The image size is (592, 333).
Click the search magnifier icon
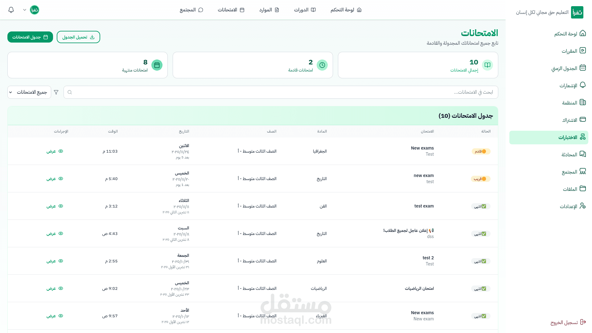[x=70, y=92]
